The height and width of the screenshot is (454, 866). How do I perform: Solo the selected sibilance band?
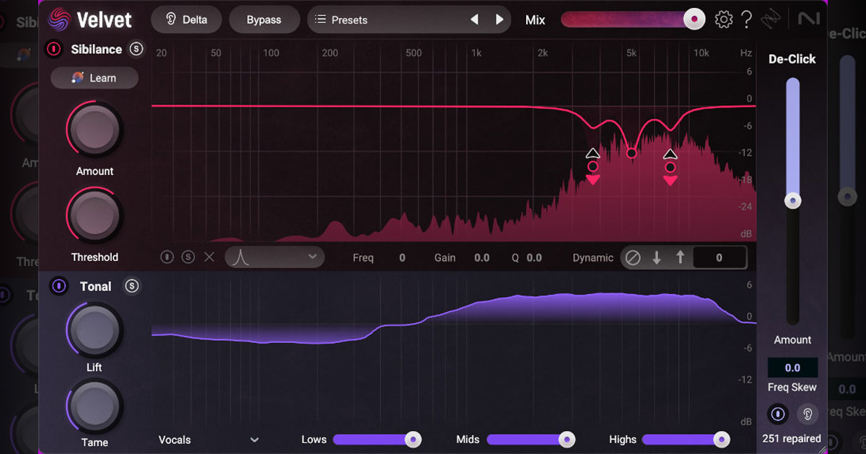point(188,257)
